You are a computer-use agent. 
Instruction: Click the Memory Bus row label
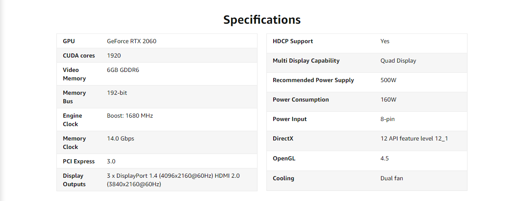click(x=74, y=97)
